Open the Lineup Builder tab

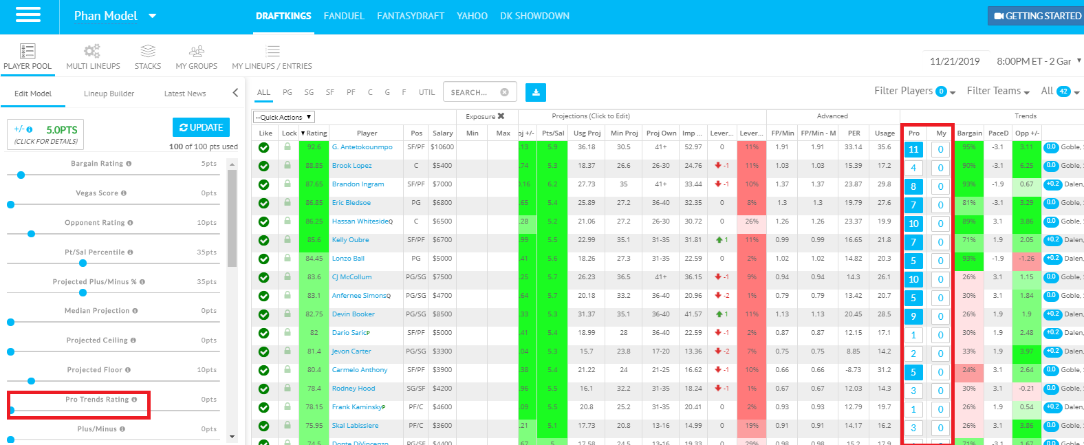109,94
